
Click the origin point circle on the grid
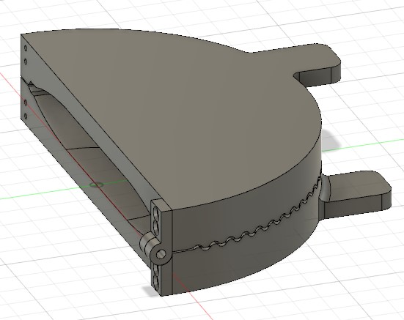pos(96,185)
